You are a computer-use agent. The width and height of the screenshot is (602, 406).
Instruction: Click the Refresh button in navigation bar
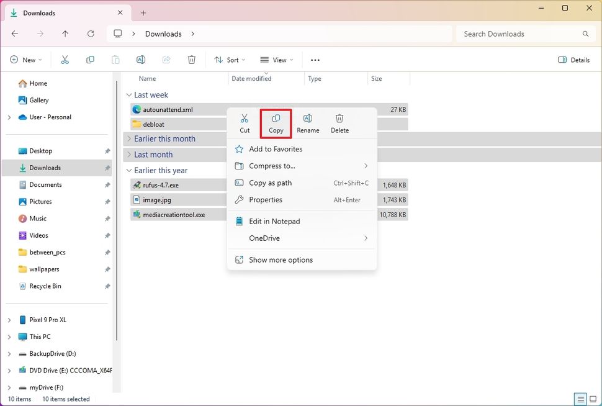pyautogui.click(x=91, y=34)
